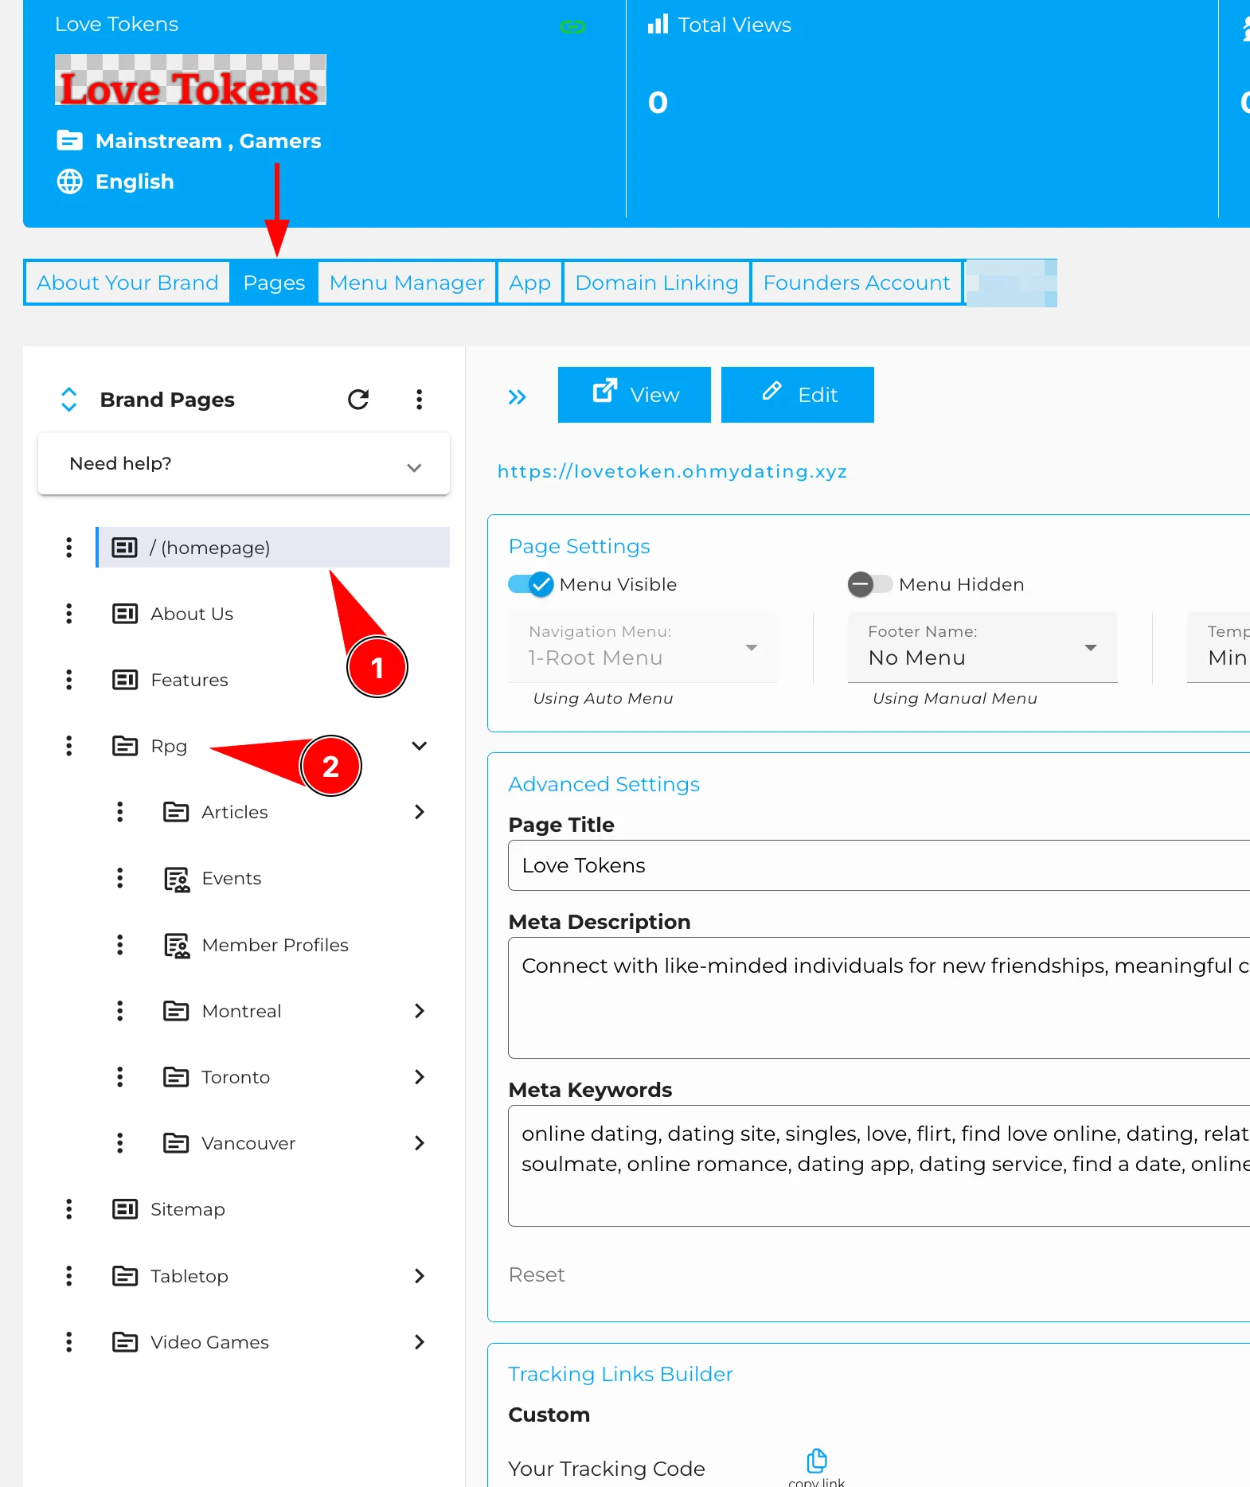The width and height of the screenshot is (1250, 1487).
Task: Open three-dot menu for About Us page
Action: (69, 614)
